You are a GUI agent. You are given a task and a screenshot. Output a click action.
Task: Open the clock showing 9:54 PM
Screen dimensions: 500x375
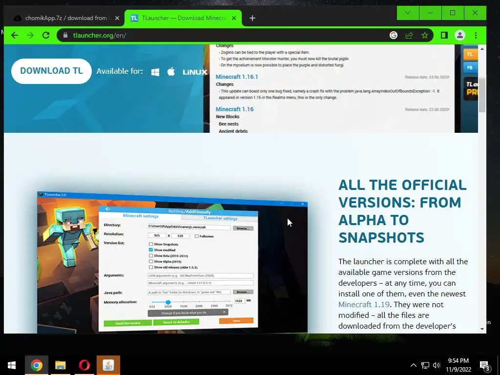click(458, 365)
